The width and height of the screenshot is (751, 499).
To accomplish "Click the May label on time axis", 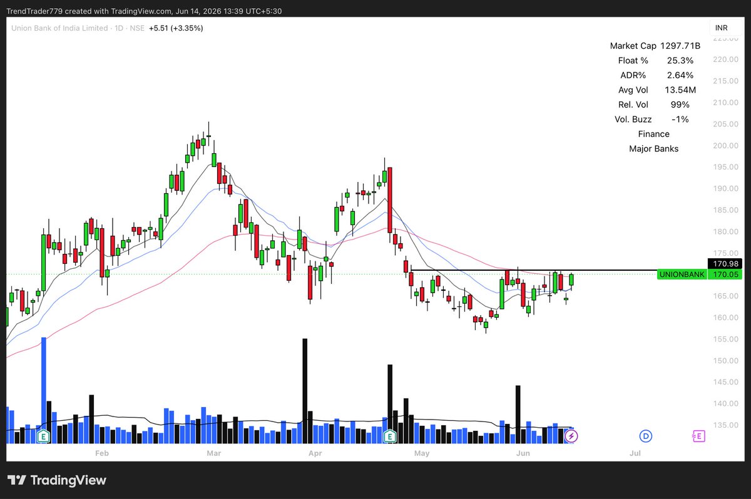I will tap(422, 452).
